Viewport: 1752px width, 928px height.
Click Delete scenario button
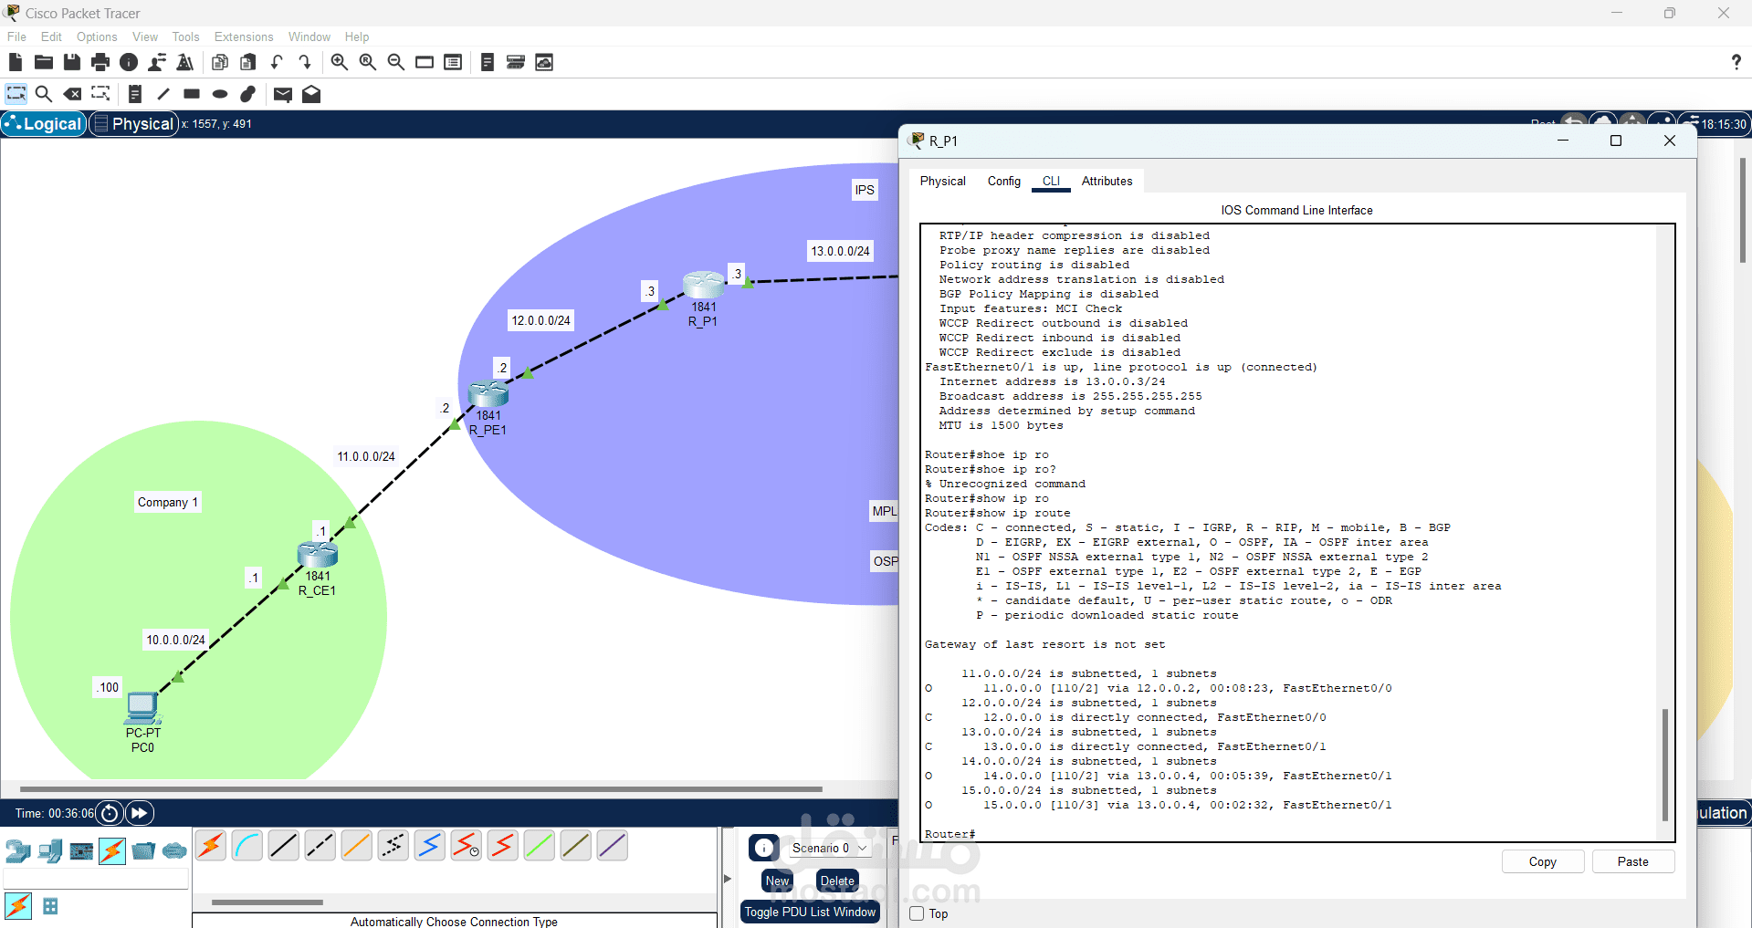[837, 881]
